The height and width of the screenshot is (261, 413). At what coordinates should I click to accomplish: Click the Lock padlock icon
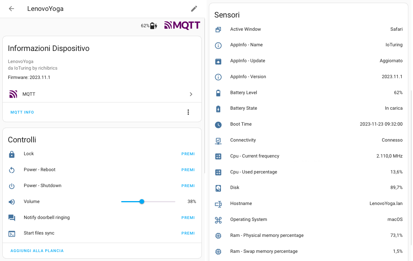pos(12,154)
